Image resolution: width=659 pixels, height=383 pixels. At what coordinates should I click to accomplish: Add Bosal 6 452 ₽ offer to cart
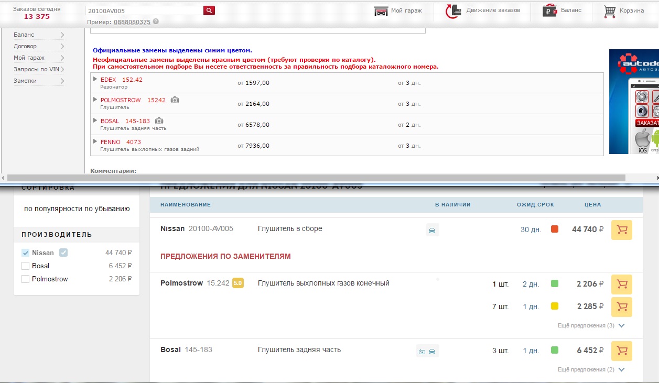click(622, 351)
